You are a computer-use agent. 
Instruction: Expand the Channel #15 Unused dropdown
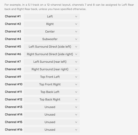(x=52, y=122)
